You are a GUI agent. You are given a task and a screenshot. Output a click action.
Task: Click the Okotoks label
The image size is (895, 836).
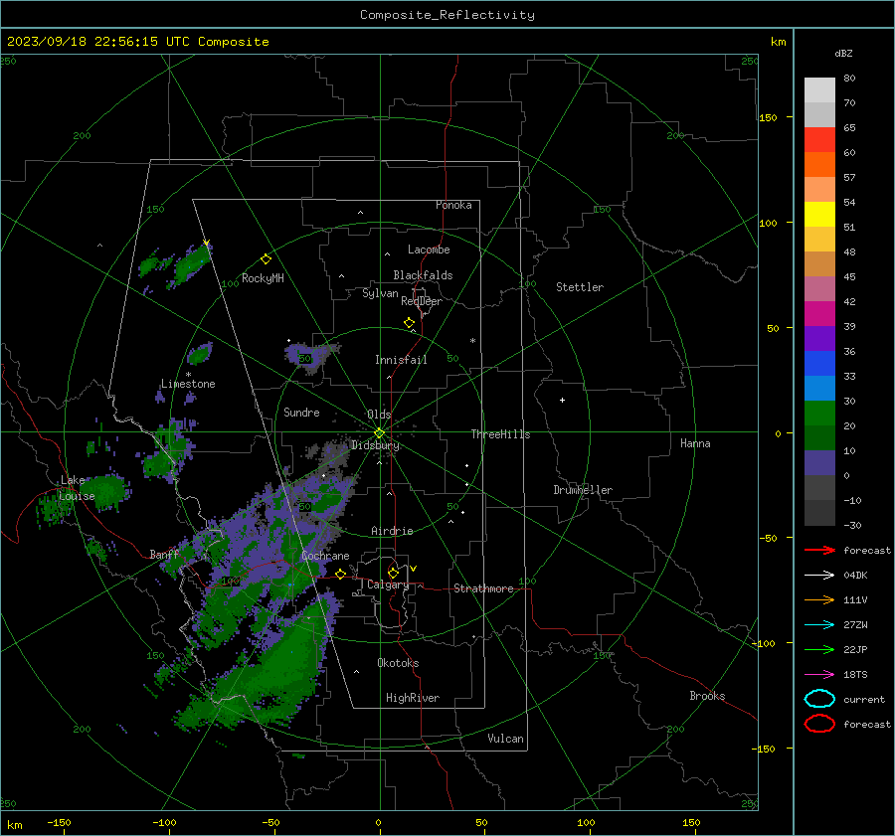(x=398, y=663)
